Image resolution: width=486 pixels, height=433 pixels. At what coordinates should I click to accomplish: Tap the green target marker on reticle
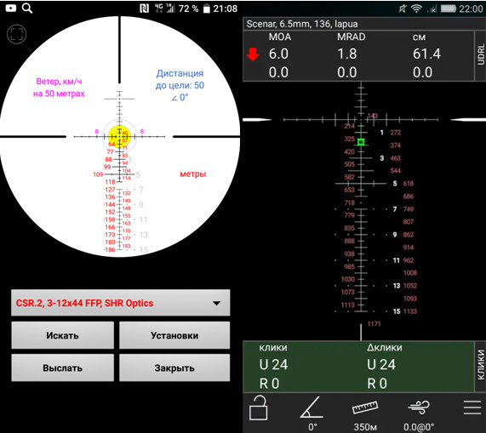[x=361, y=142]
